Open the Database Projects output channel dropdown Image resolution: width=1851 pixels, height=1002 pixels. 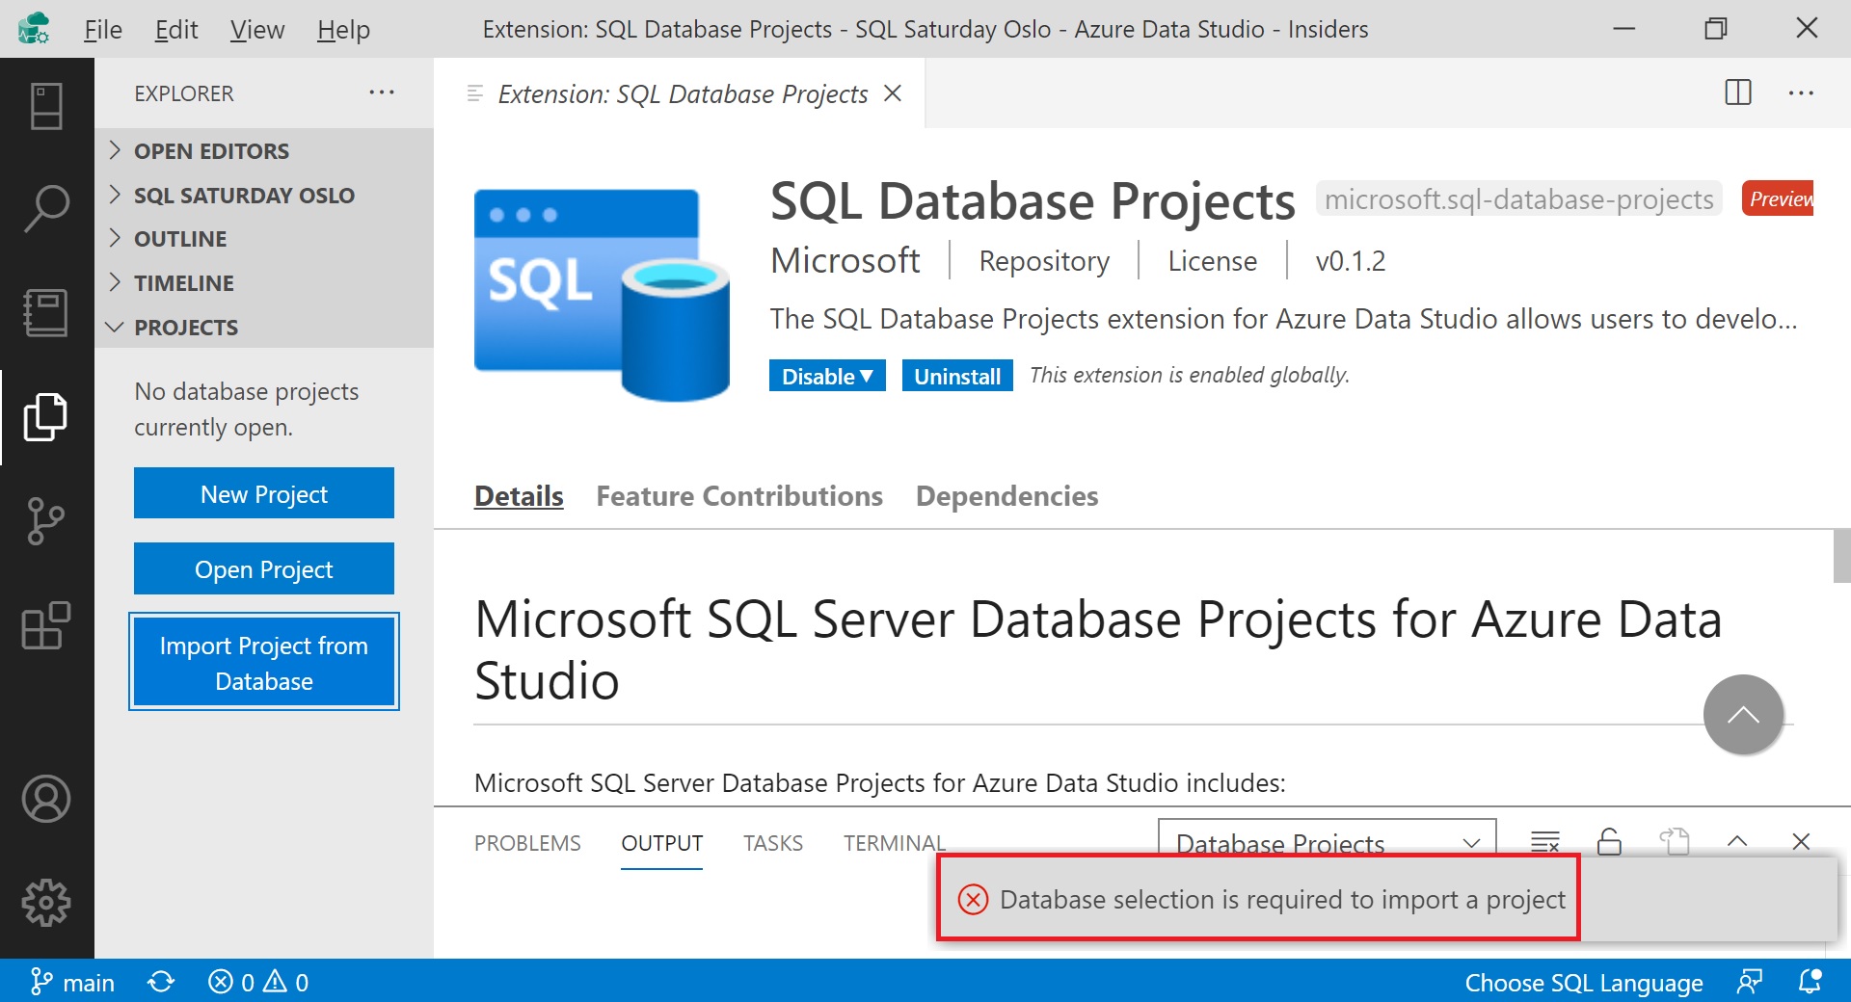(x=1327, y=841)
